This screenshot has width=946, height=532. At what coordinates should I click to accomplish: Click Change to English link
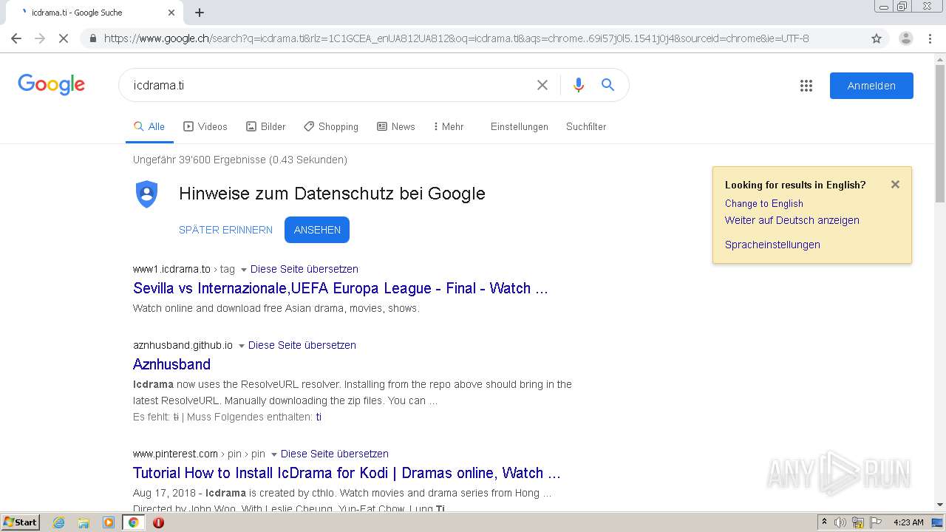coord(764,203)
